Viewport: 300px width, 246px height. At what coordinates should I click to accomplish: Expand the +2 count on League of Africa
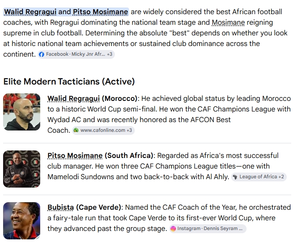[281, 177]
